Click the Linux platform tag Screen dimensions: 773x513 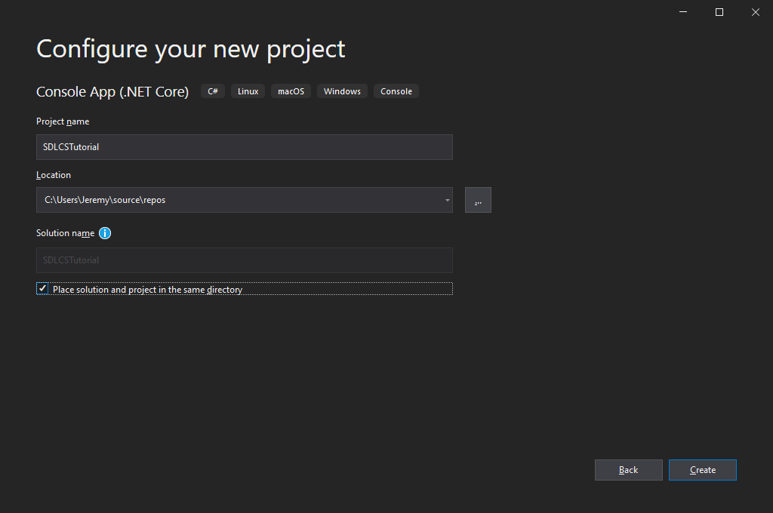tap(248, 91)
